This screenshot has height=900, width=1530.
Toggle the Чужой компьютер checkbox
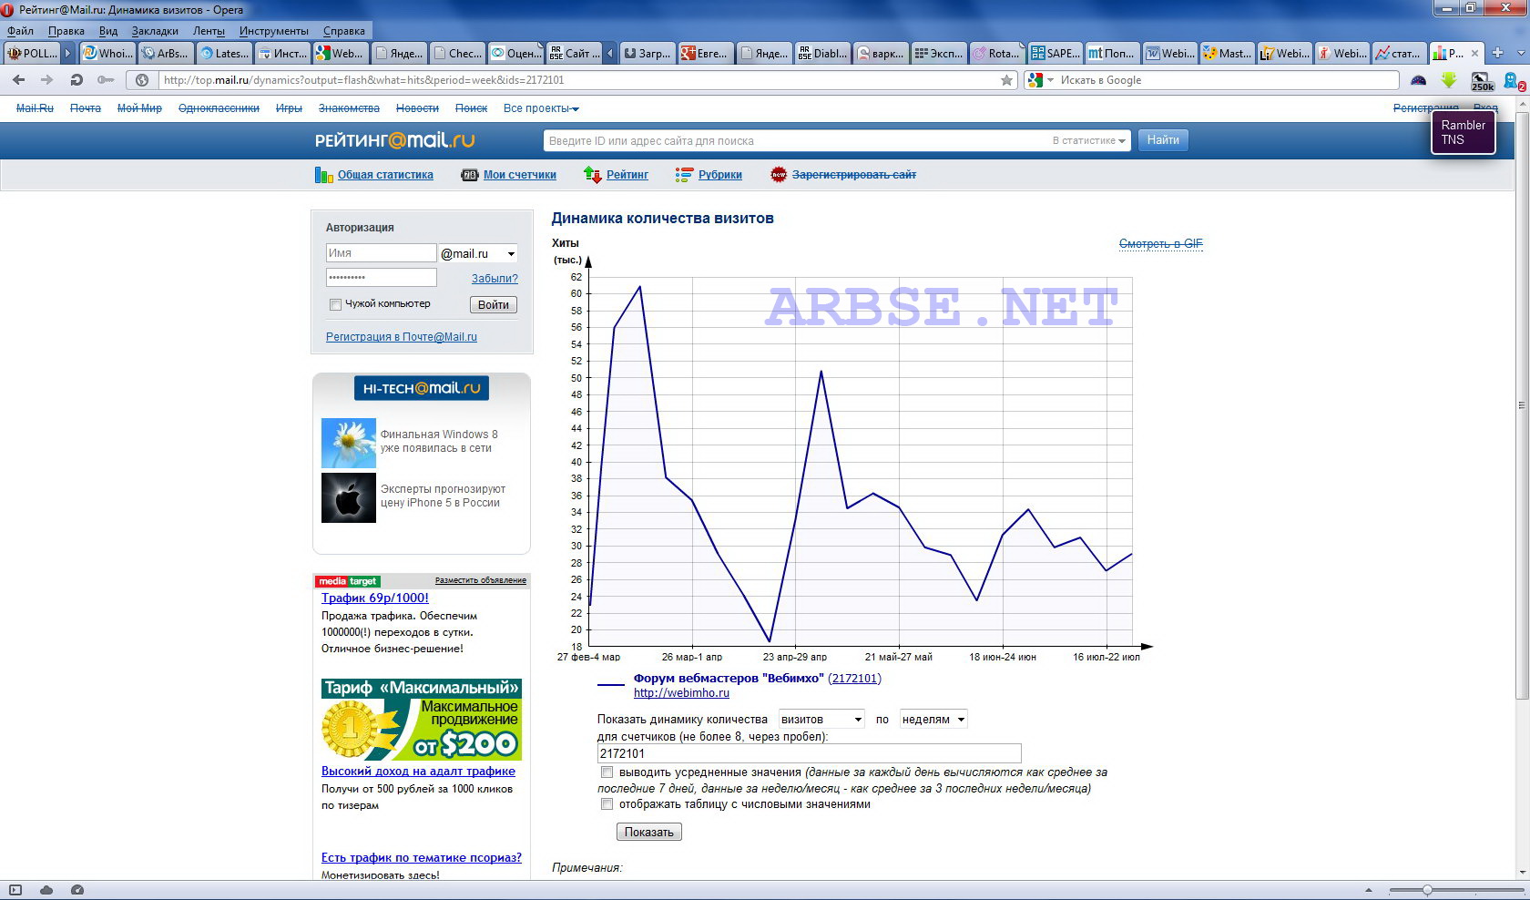pyautogui.click(x=335, y=304)
